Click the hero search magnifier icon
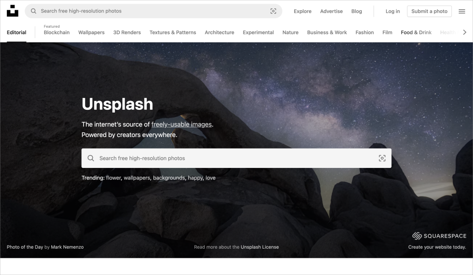The height and width of the screenshot is (275, 473). 91,158
